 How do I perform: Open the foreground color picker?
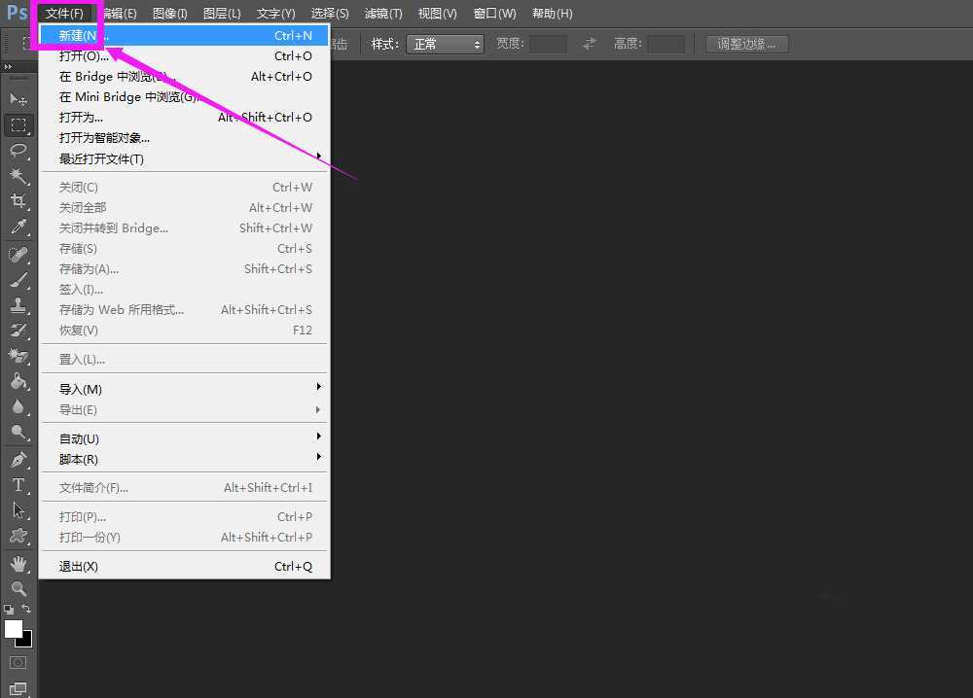tap(13, 628)
